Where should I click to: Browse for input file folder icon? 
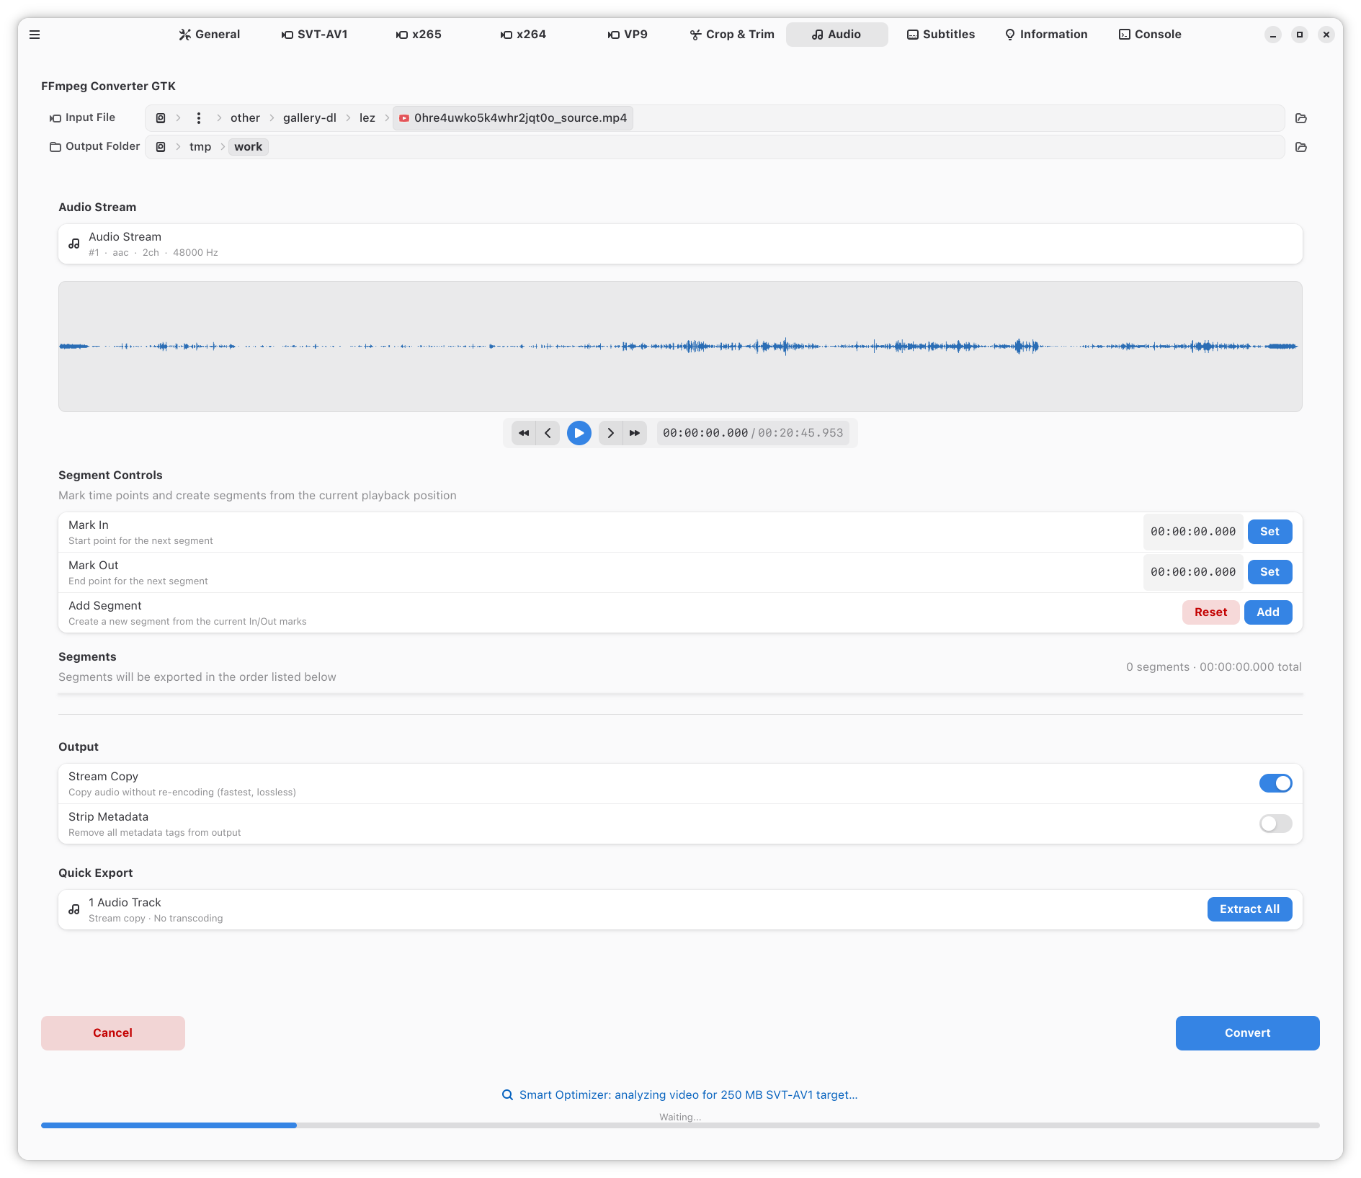tap(1301, 118)
